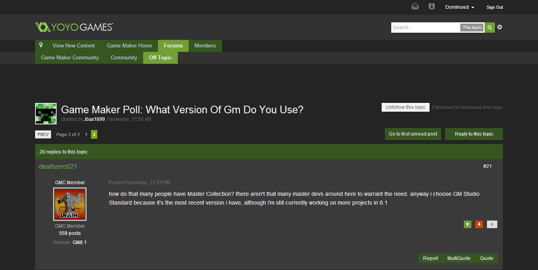Click the YoYo Games logo
Screen dimensions: 538x270
(x=74, y=27)
